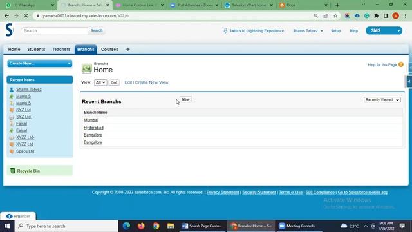Screen dimensions: 412x232
Task: Open the Recently Viewed dropdown
Action: (382, 100)
